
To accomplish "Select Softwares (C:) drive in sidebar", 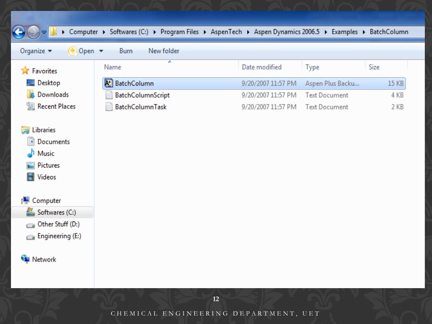I will point(57,212).
